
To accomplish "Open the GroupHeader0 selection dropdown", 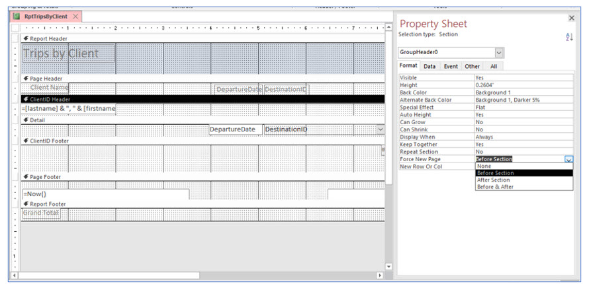I will [x=499, y=53].
